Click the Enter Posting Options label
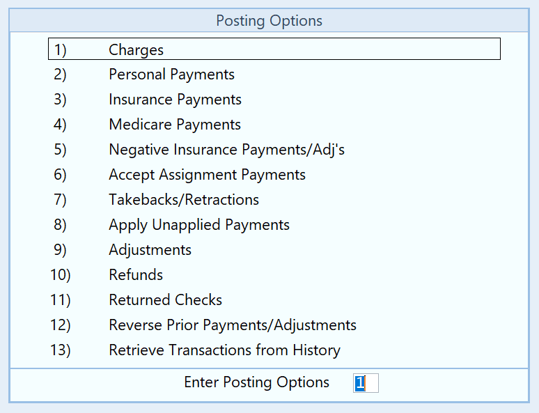 point(256,382)
